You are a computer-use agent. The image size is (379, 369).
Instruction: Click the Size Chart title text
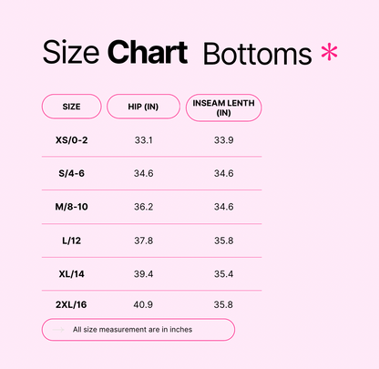[115, 52]
